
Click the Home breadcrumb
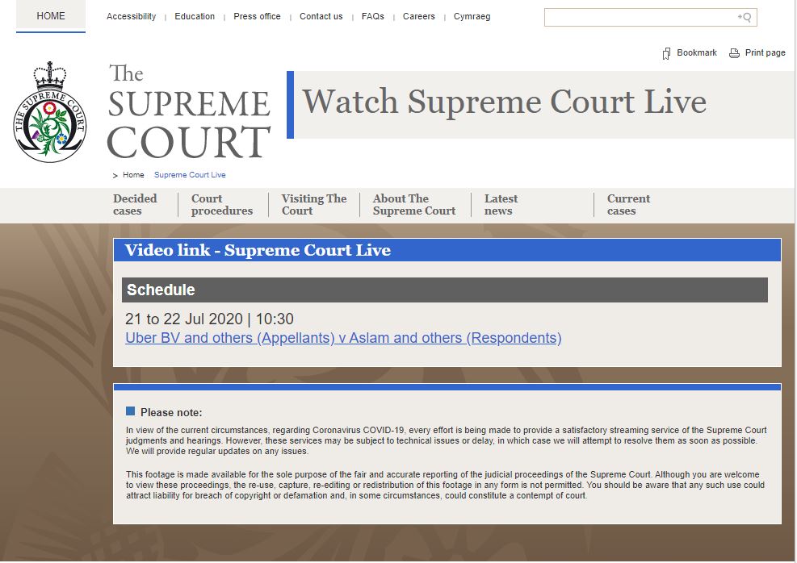133,175
